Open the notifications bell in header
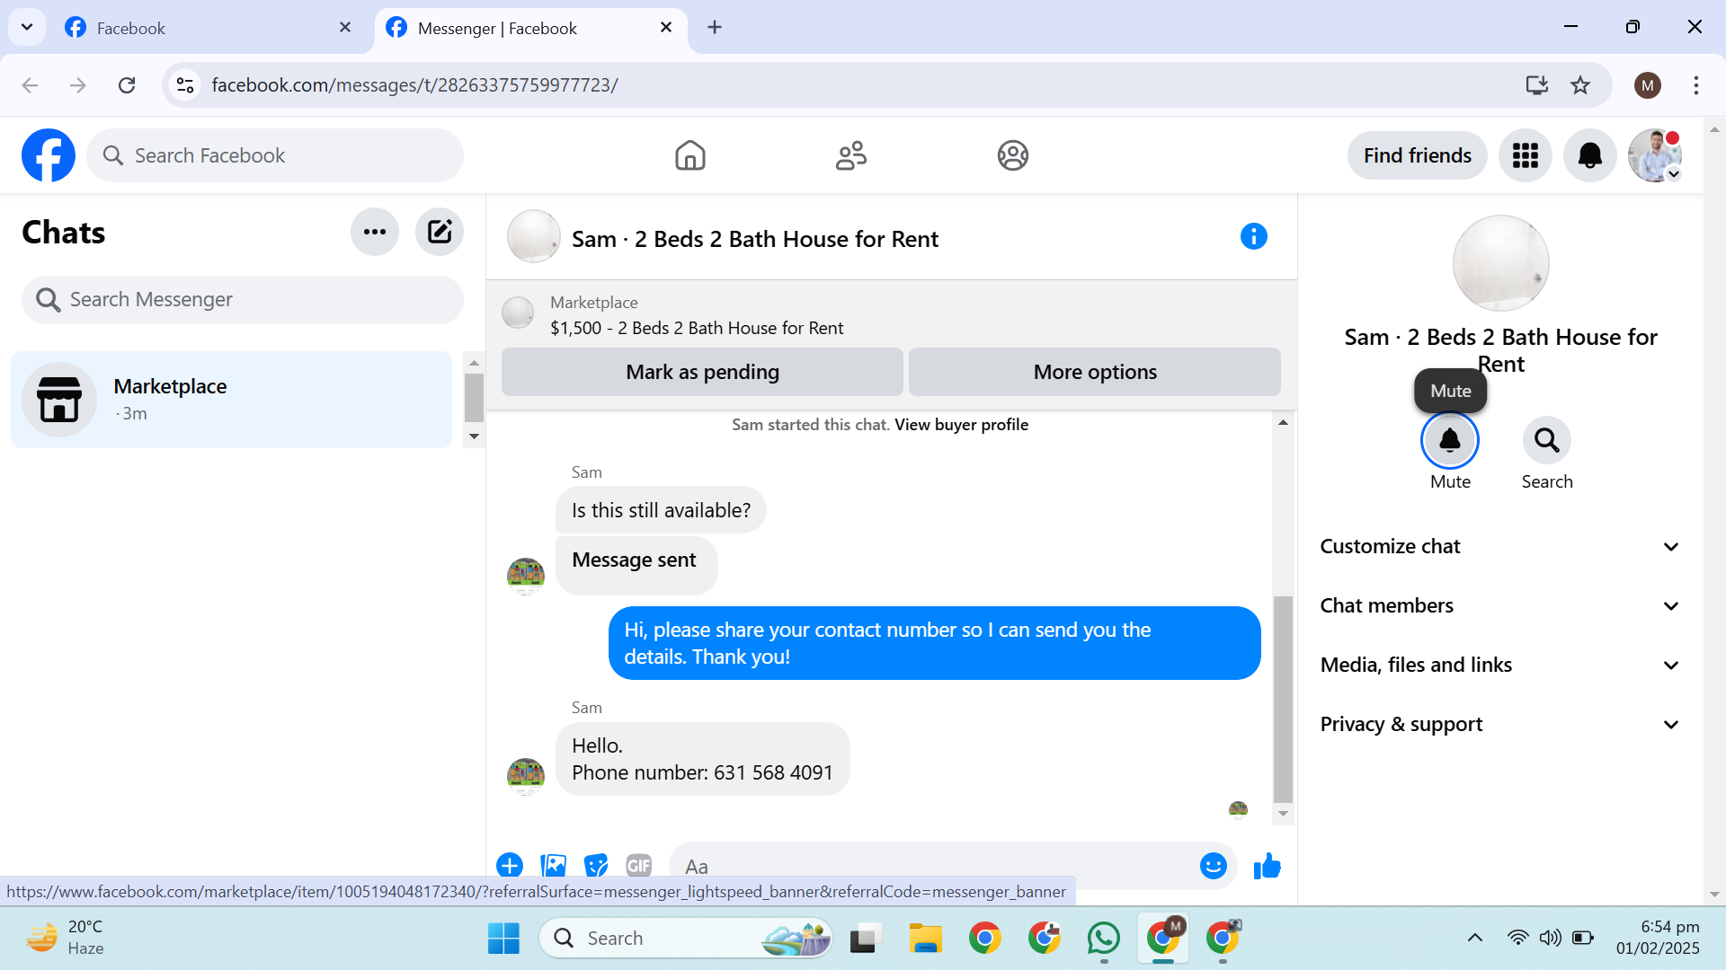The height and width of the screenshot is (970, 1726). 1589,155
